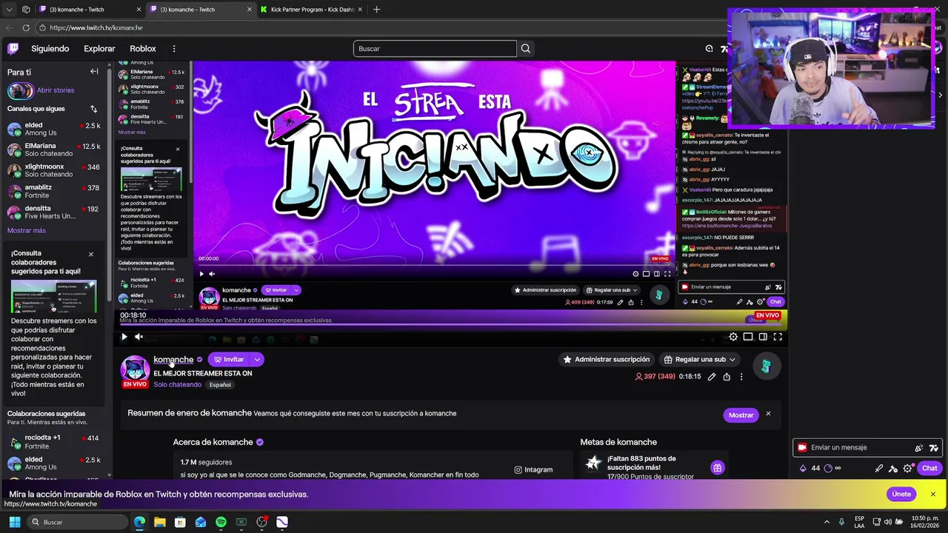Image resolution: width=948 pixels, height=533 pixels.
Task: Edit stream info with pencil icon
Action: click(712, 377)
